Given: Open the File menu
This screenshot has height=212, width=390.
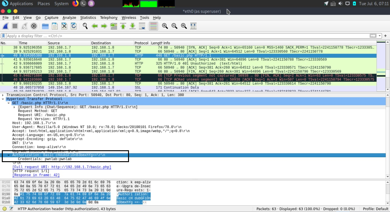Looking at the screenshot, I should point(5,18).
